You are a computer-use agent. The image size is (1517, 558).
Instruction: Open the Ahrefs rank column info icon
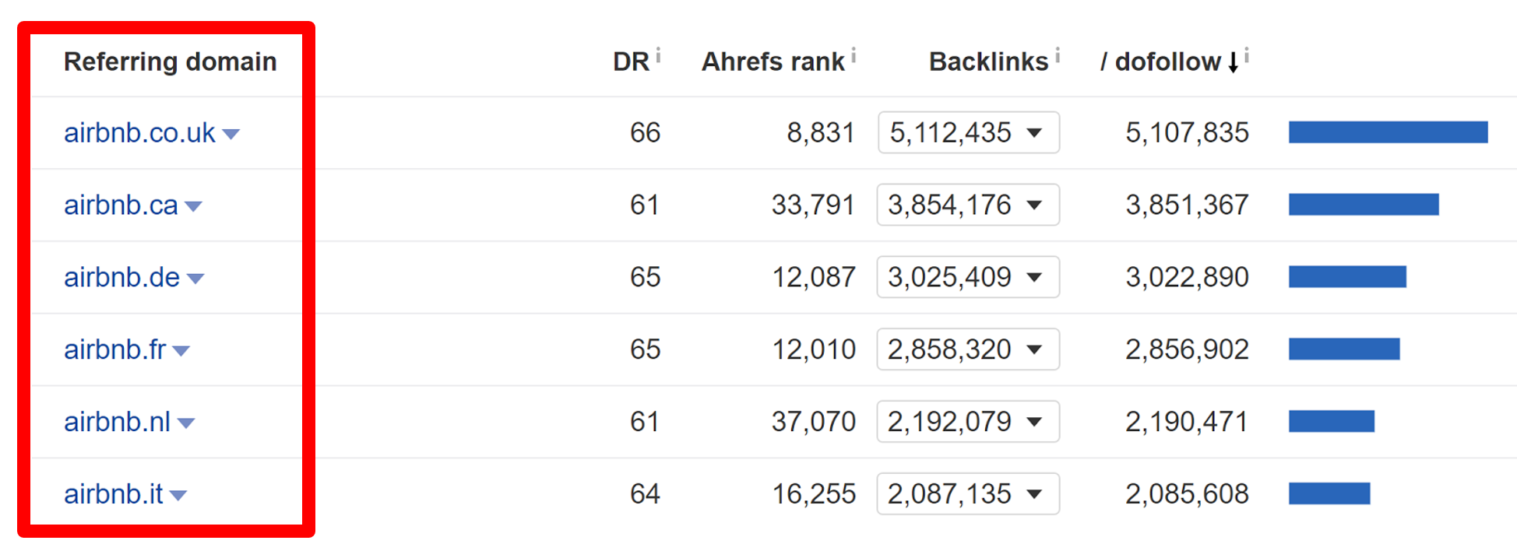pyautogui.click(x=854, y=53)
